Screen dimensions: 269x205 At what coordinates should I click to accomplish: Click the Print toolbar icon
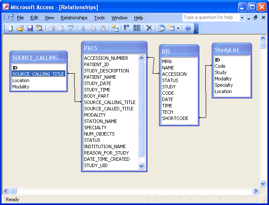point(51,28)
